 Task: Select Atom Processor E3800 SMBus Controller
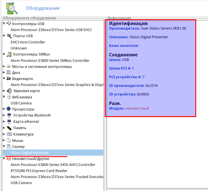tap(50, 60)
